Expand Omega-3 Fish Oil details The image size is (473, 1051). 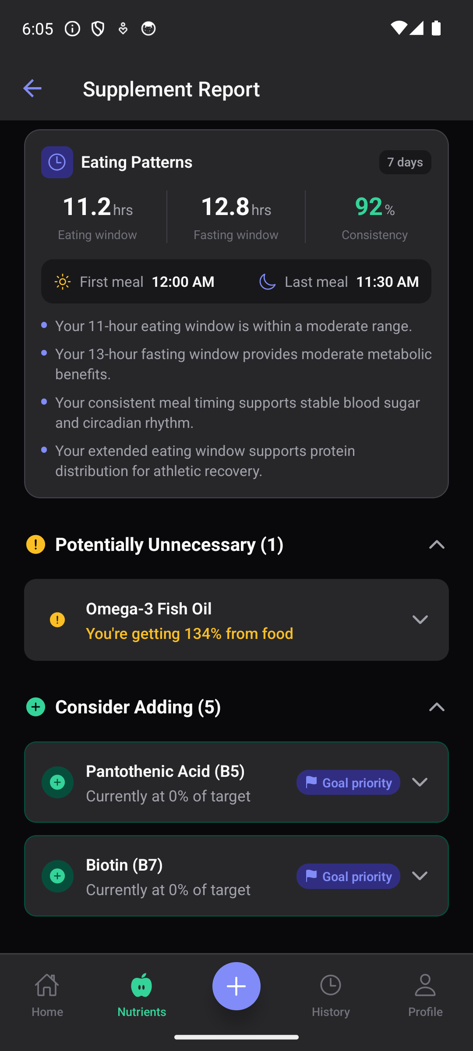coord(420,620)
